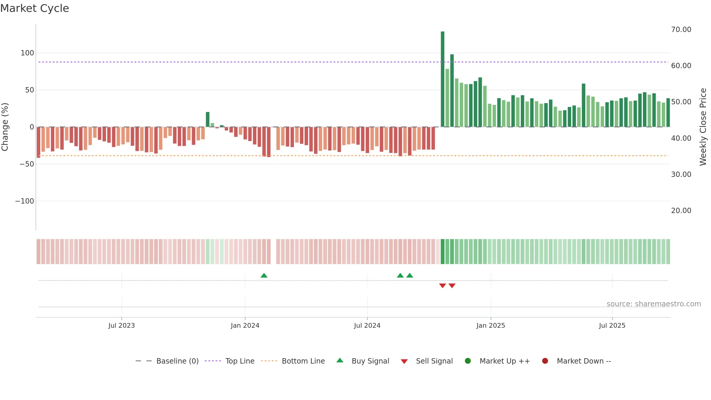This screenshot has height=400, width=711.
Task: Click the Jan 2024 axis label
Action: click(245, 326)
